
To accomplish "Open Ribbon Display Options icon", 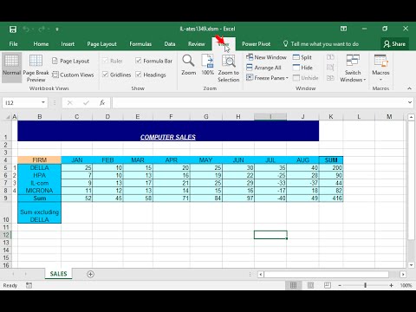I will [x=343, y=29].
